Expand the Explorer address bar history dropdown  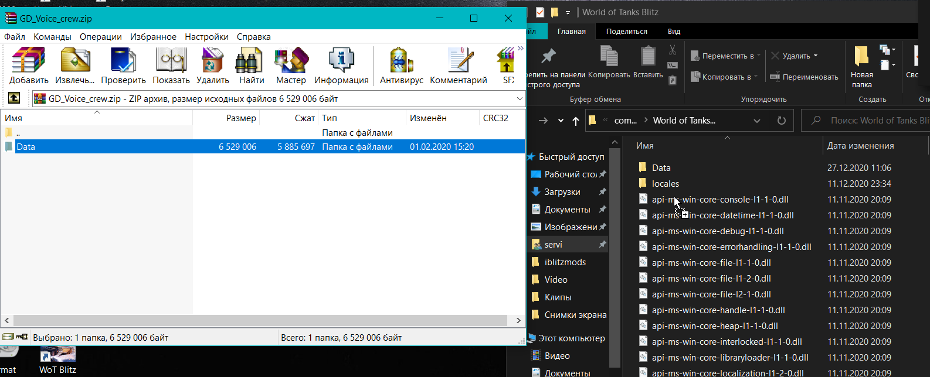757,121
